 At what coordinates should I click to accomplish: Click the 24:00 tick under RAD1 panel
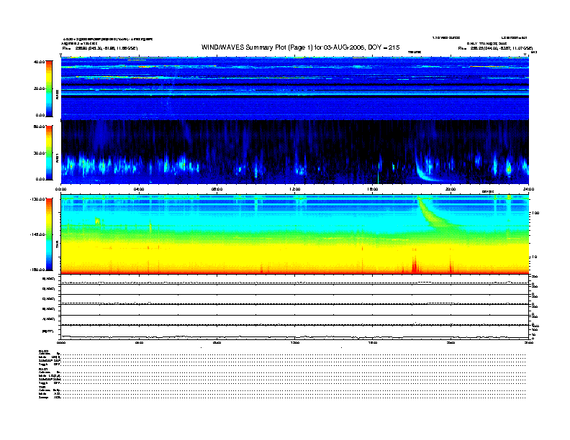(x=528, y=189)
